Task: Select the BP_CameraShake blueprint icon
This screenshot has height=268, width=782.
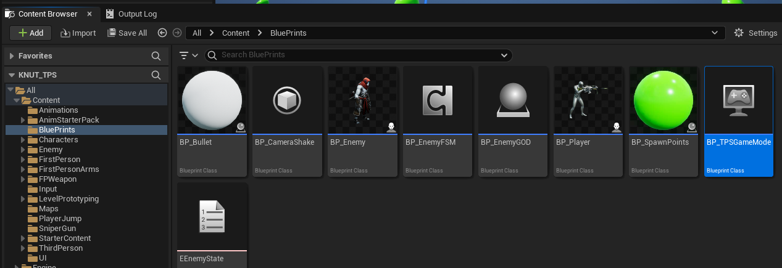Action: click(288, 100)
